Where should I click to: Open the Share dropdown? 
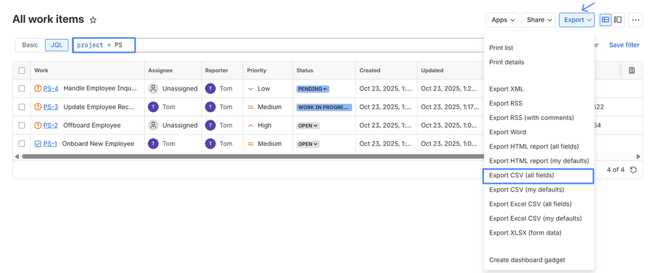[x=540, y=20]
